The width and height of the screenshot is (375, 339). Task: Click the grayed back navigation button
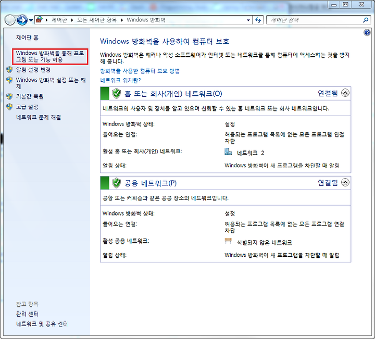click(10, 20)
